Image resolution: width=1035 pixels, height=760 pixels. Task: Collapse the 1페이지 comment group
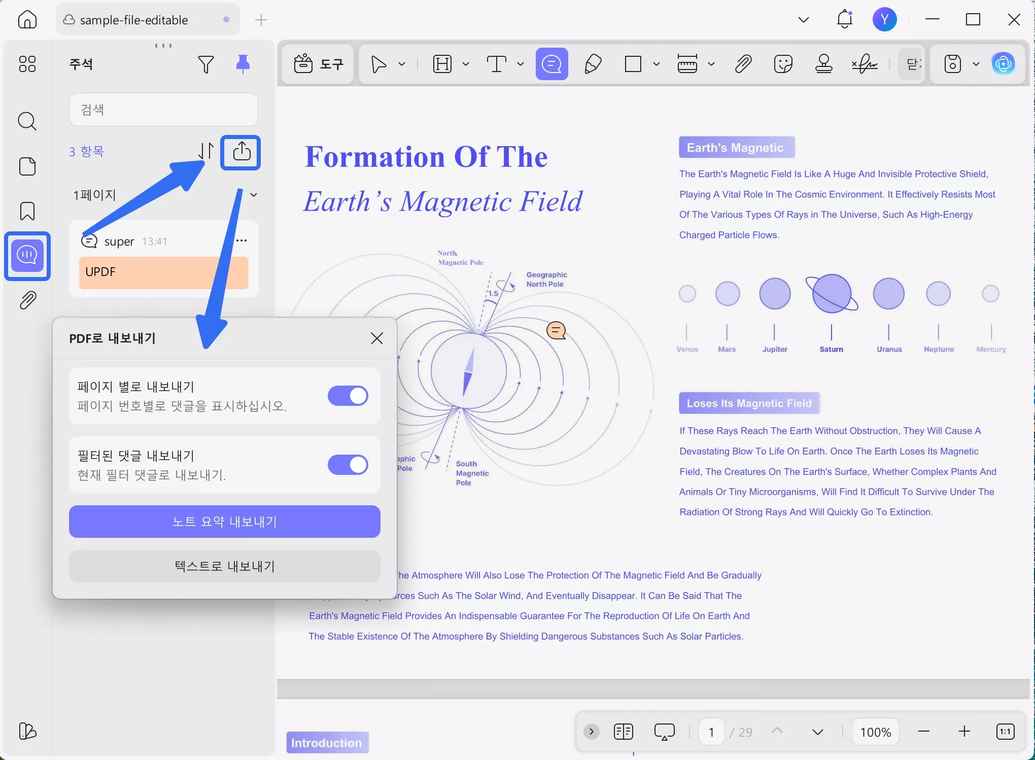pos(254,195)
